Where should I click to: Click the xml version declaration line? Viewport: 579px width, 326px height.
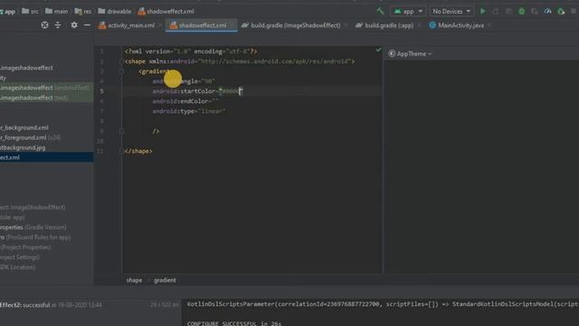pyautogui.click(x=191, y=52)
